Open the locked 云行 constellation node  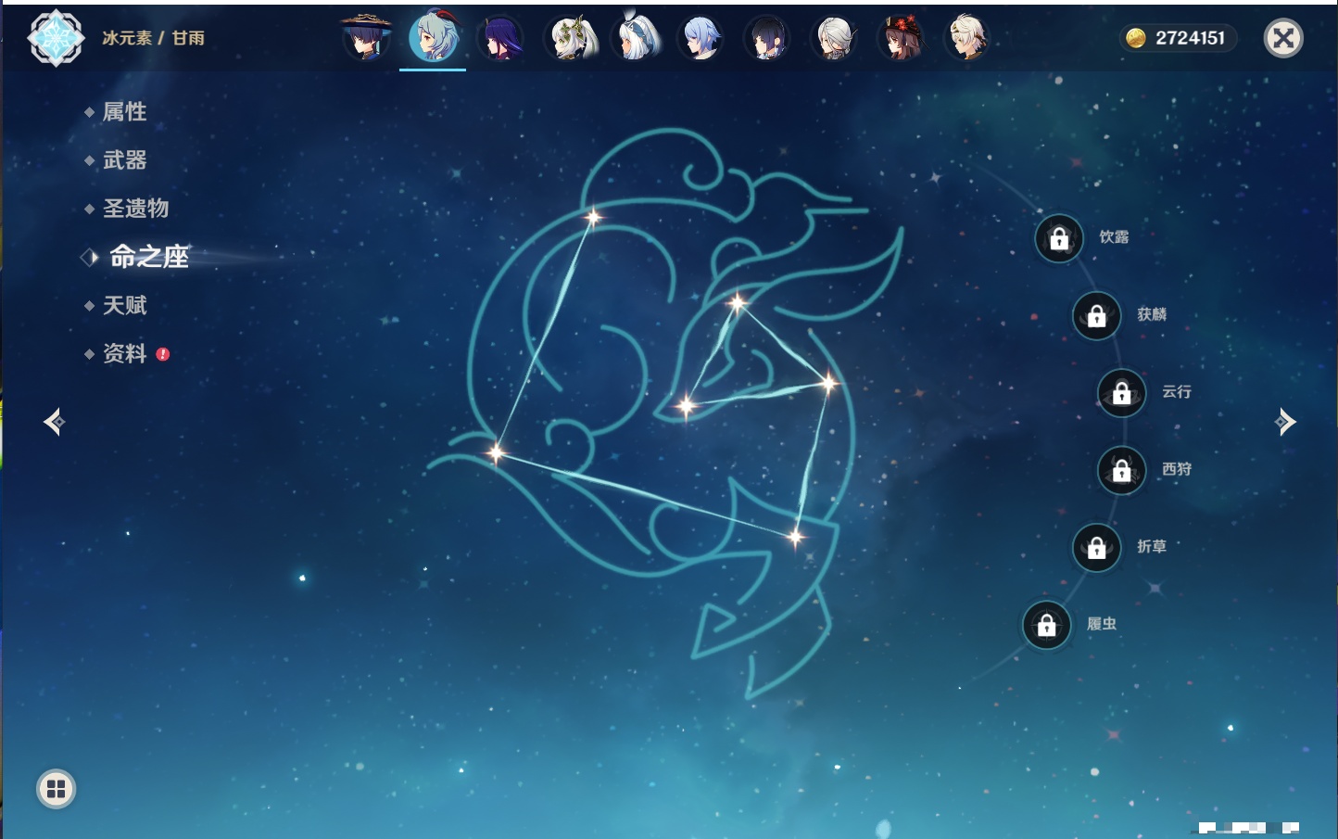[1122, 393]
